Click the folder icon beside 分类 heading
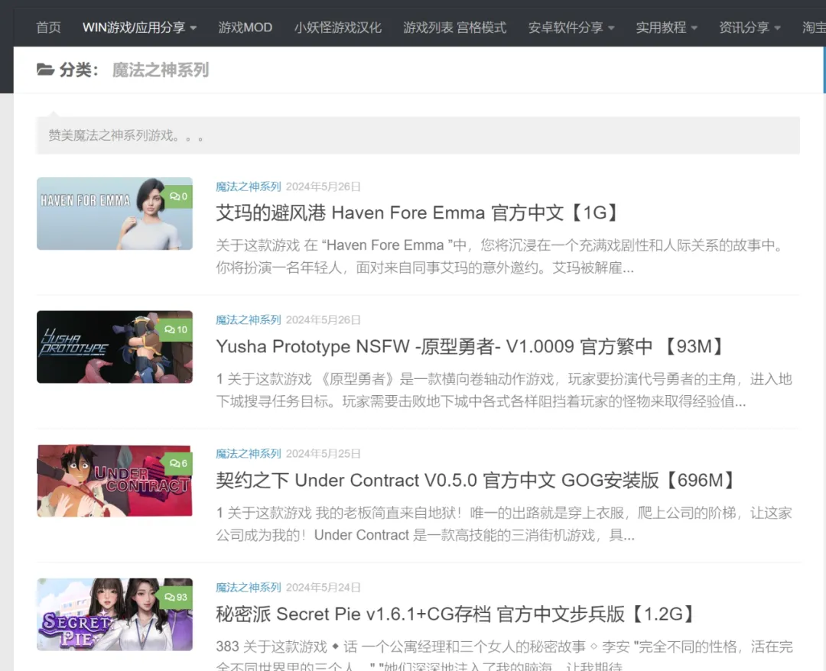Image resolution: width=826 pixels, height=671 pixels. click(x=45, y=70)
